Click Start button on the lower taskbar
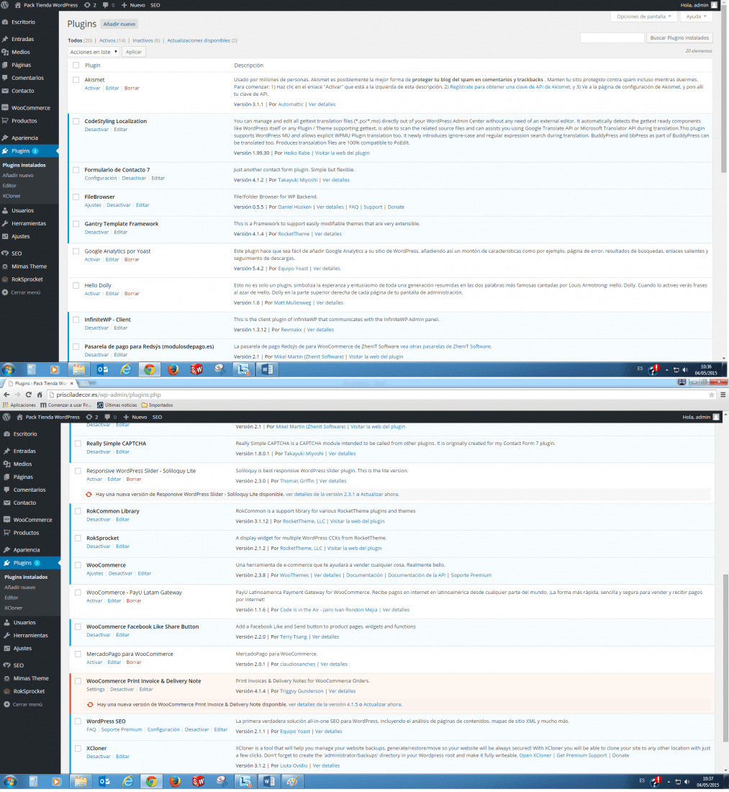Image resolution: width=729 pixels, height=792 pixels. pos(9,782)
